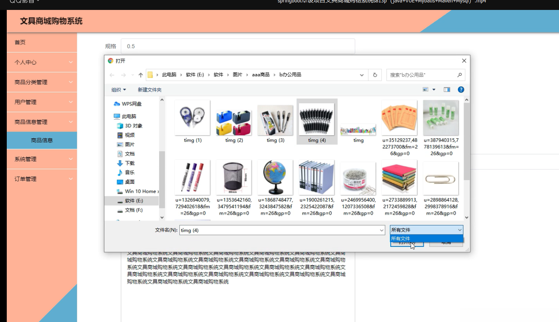Screen dimensions: 559x322
Task: Click 软件 (E:) in address breadcrumb
Action: click(x=195, y=75)
